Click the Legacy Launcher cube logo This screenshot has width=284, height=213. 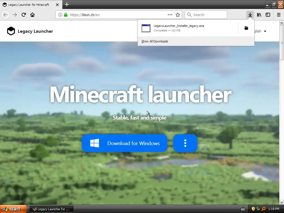point(11,31)
